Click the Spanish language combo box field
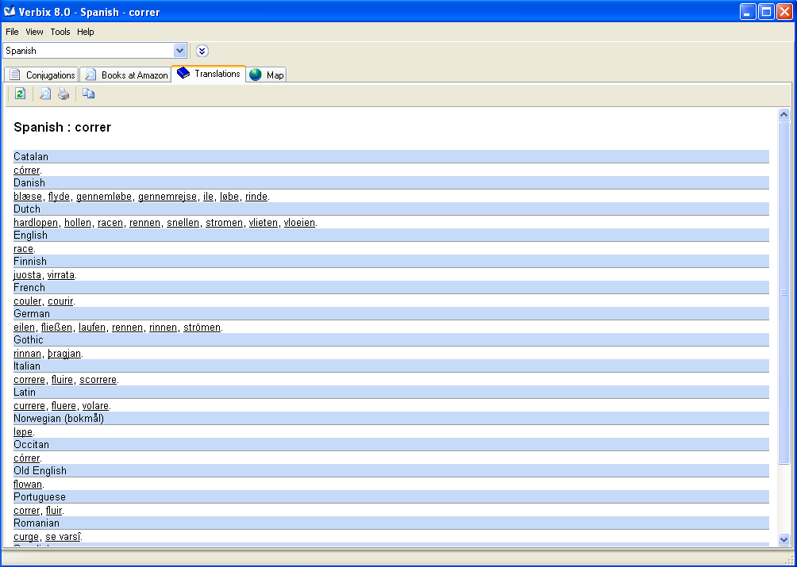The width and height of the screenshot is (797, 567). [95, 50]
